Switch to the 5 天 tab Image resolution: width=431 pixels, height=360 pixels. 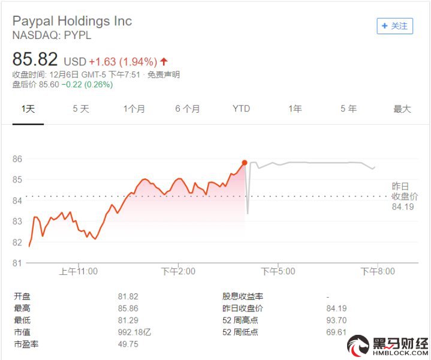[x=81, y=109]
